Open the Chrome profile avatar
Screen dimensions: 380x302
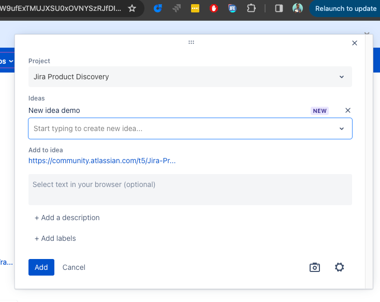tap(297, 8)
